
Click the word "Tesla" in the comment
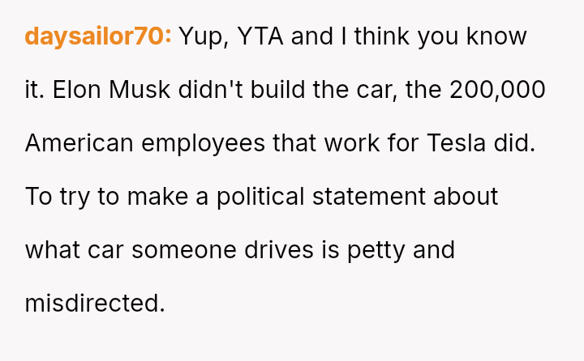point(456,143)
